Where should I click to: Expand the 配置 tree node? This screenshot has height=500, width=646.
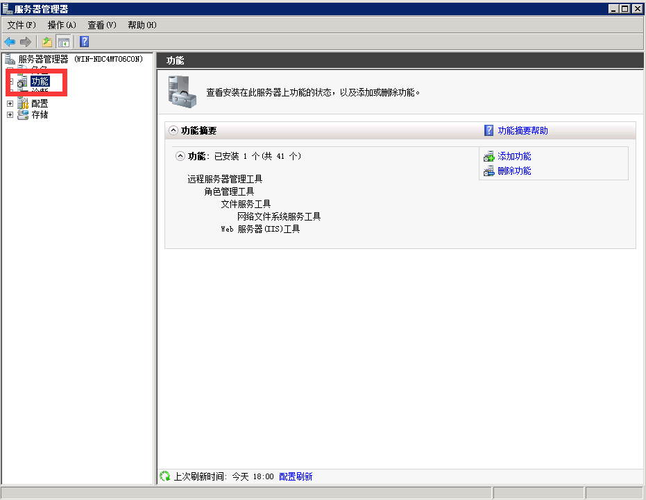click(x=10, y=103)
